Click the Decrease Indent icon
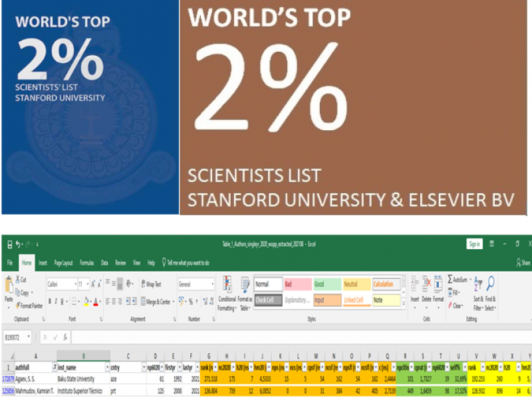Screen dimensions: 532x398 point(128,301)
